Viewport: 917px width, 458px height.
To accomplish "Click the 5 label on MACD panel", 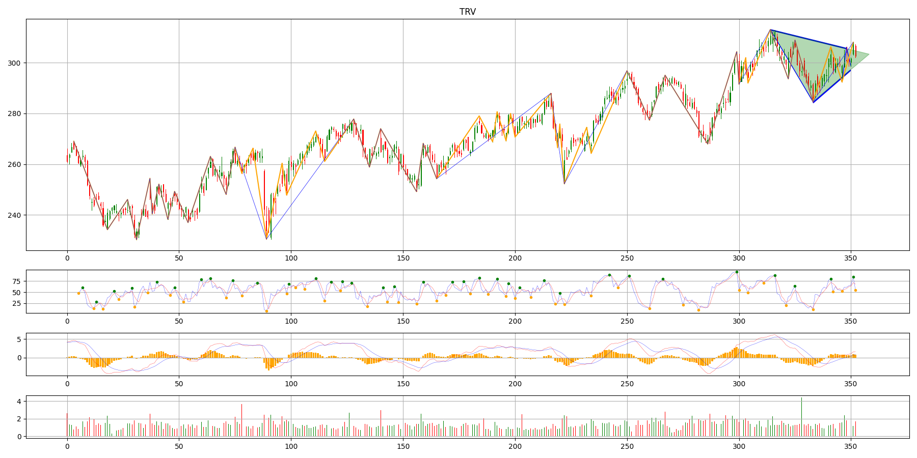I will [20, 339].
